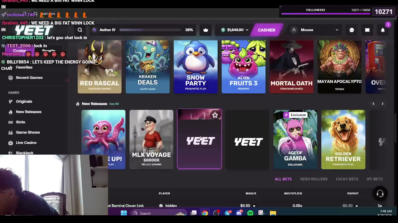Open Spotify from the taskbar
Image resolution: width=398 pixels, height=223 pixels.
pos(250,213)
